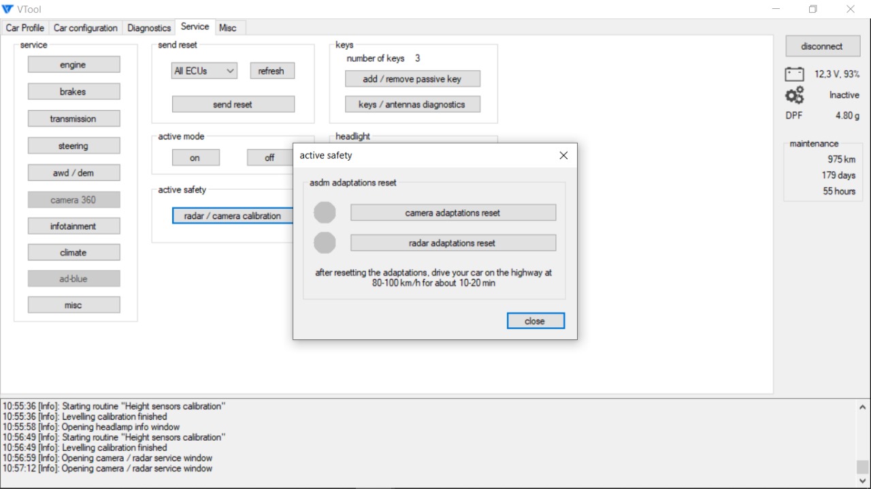Turn active mode on
Screen dimensions: 871x489
click(195, 158)
